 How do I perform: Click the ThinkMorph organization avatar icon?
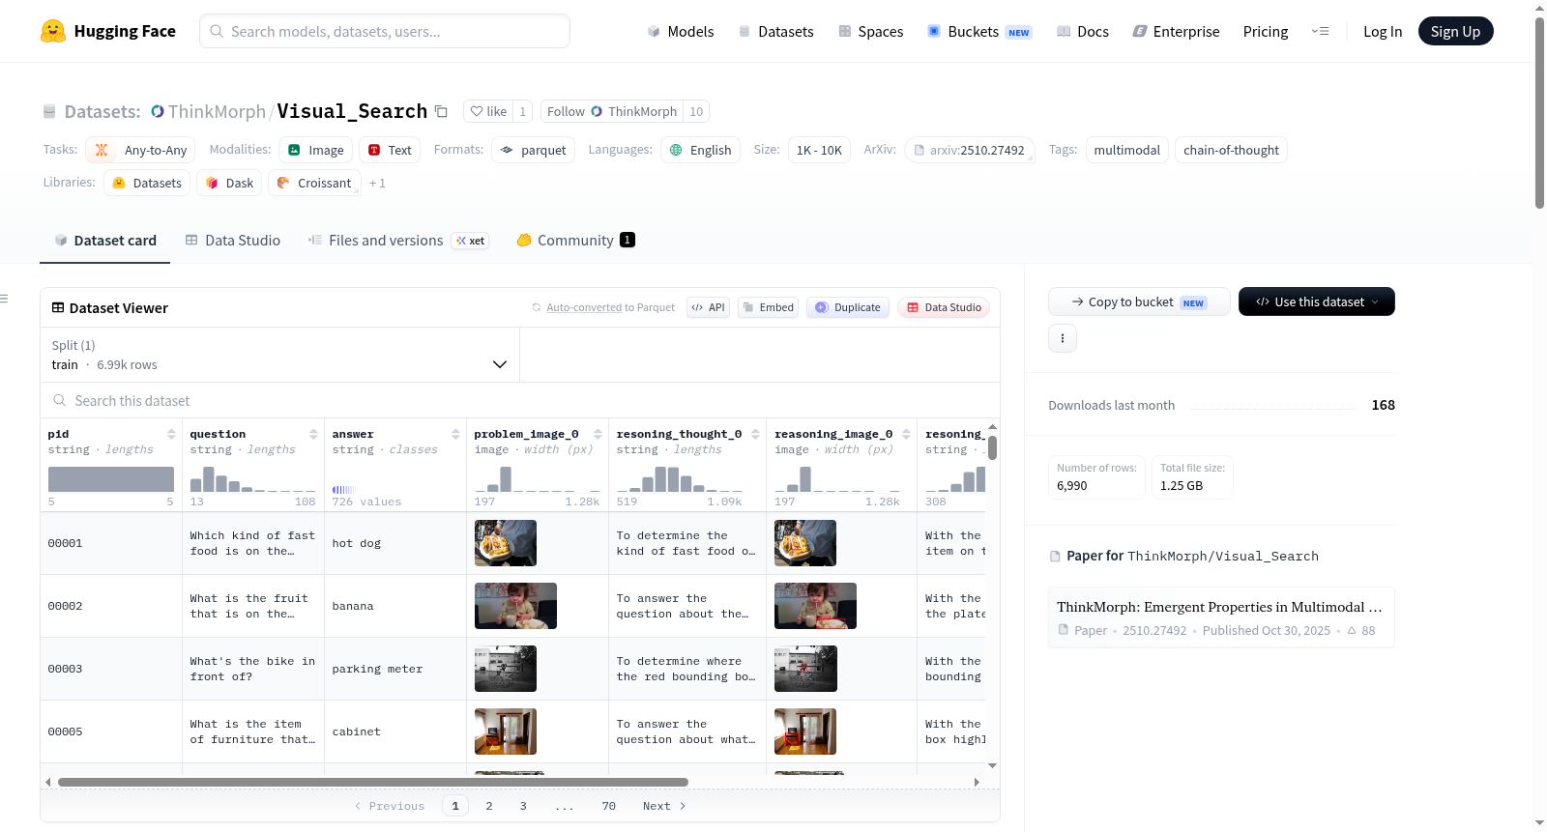(x=158, y=111)
